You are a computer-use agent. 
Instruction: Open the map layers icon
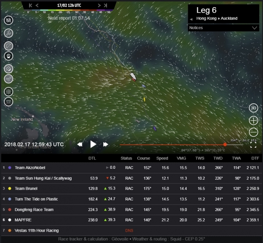(8, 20)
